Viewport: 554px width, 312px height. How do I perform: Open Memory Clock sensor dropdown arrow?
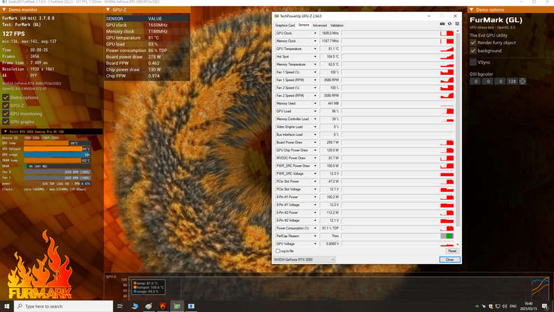pos(315,41)
